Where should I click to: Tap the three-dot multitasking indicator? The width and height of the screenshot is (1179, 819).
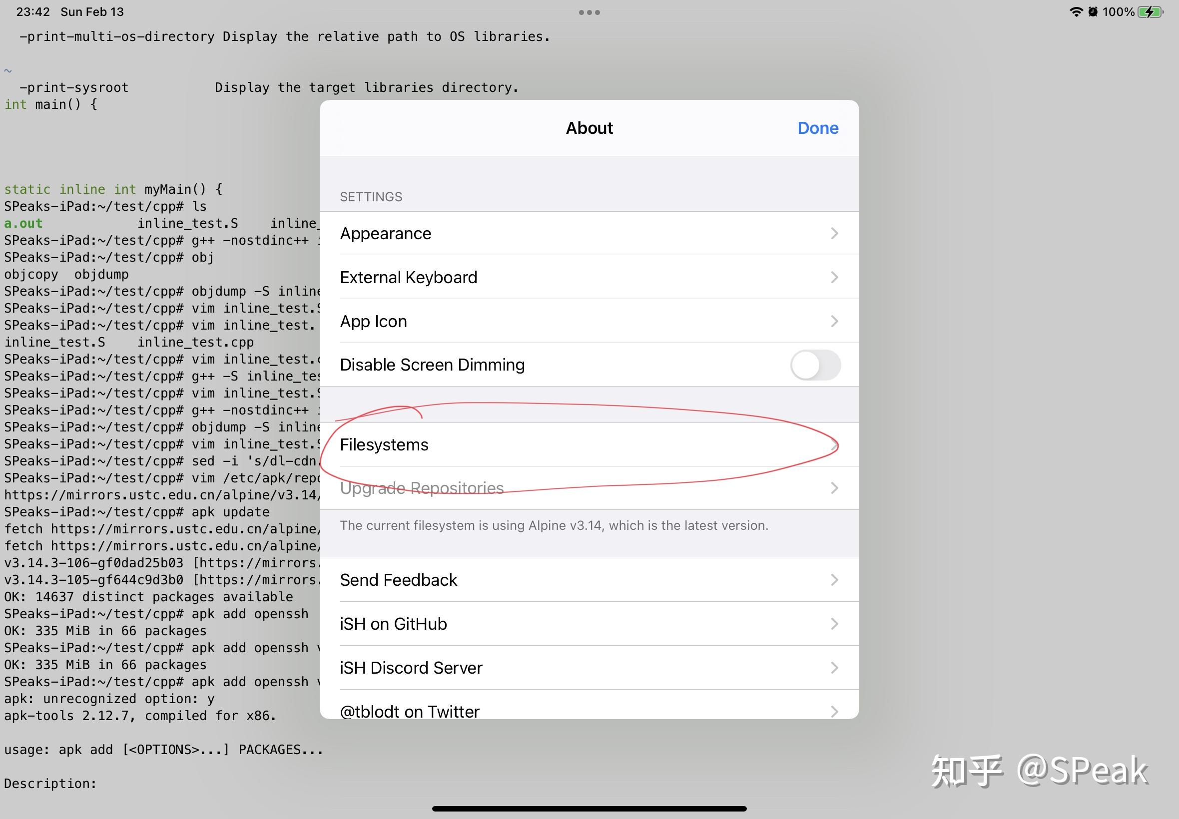pos(589,12)
